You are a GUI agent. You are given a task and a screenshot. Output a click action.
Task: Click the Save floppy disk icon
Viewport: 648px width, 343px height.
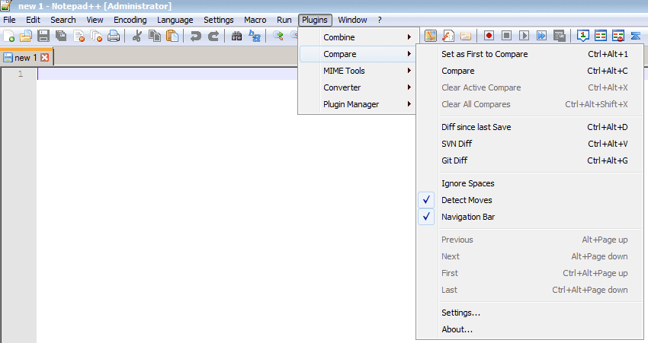[x=43, y=37]
